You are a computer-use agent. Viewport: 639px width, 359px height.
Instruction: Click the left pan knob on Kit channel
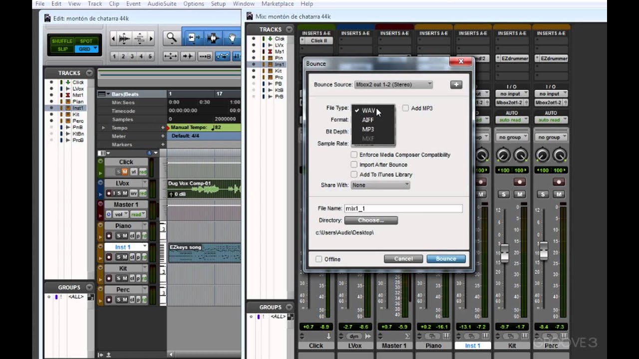tap(503, 156)
